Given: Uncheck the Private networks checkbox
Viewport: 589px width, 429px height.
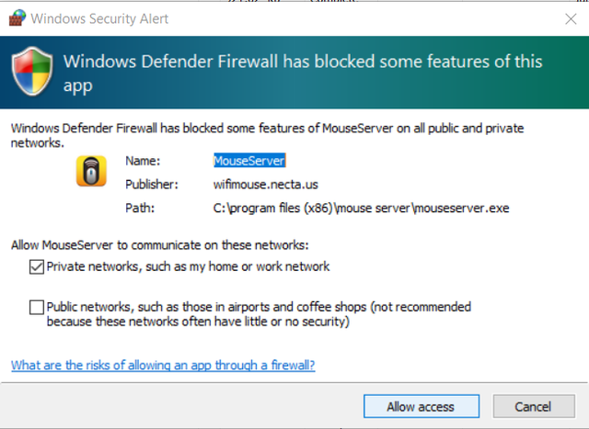Looking at the screenshot, I should [37, 266].
